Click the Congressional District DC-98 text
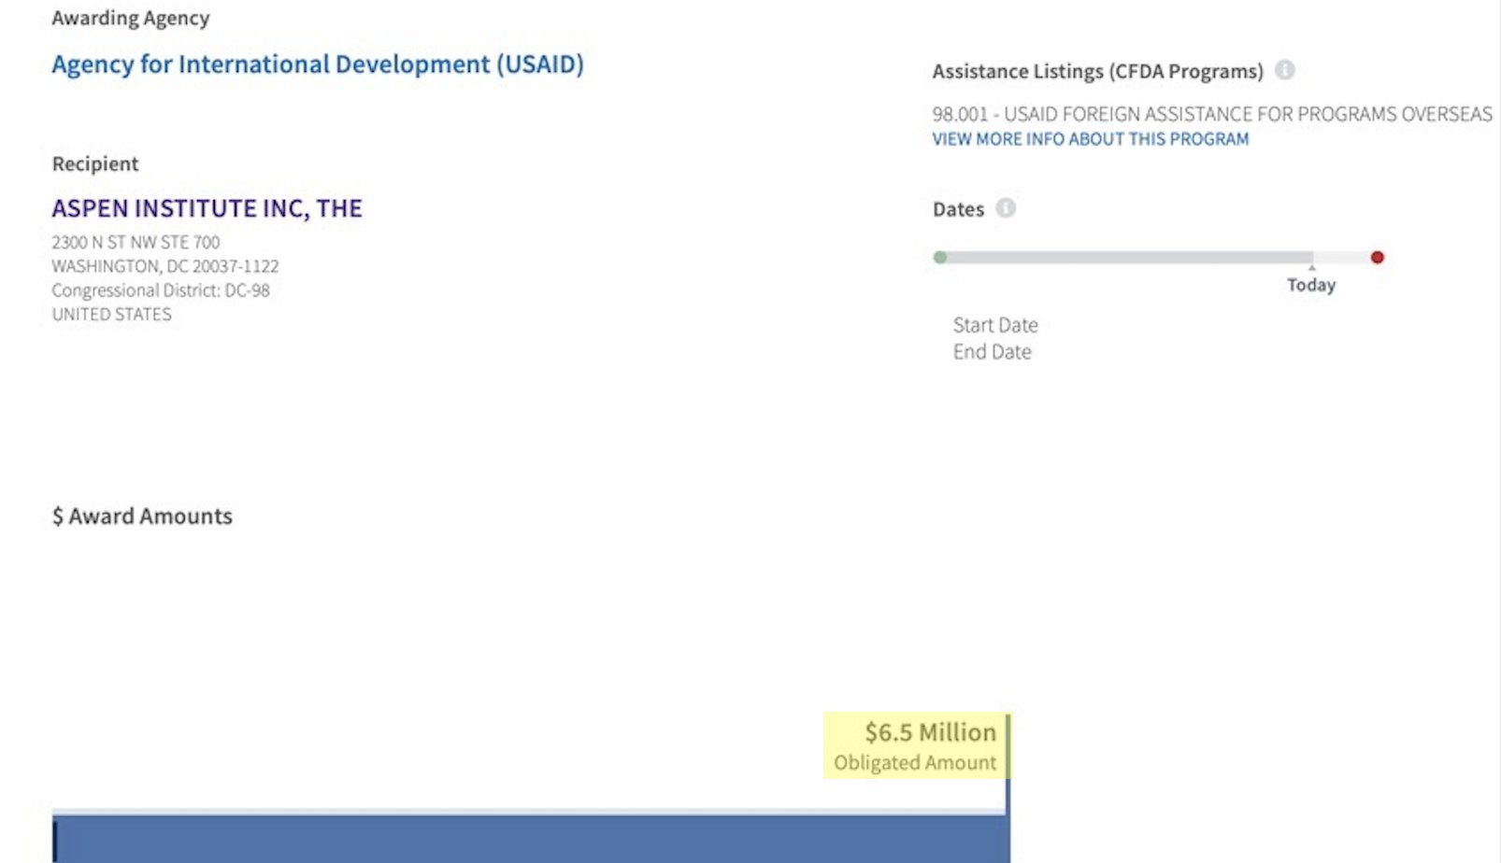The width and height of the screenshot is (1501, 863). point(161,290)
